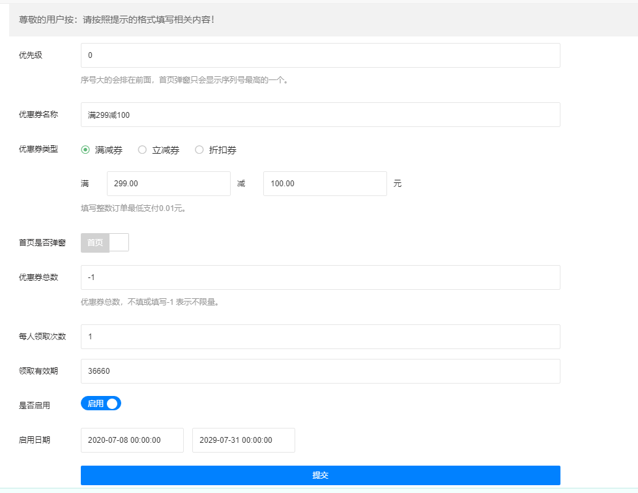Select the 折扣券 radio button
The height and width of the screenshot is (493, 638).
coord(199,150)
